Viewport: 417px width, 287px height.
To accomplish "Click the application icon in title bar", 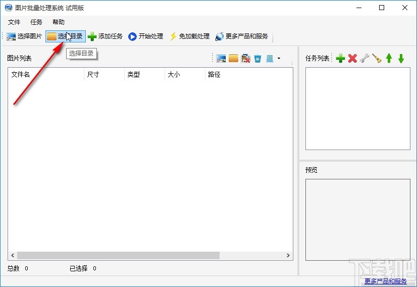I will [9, 8].
